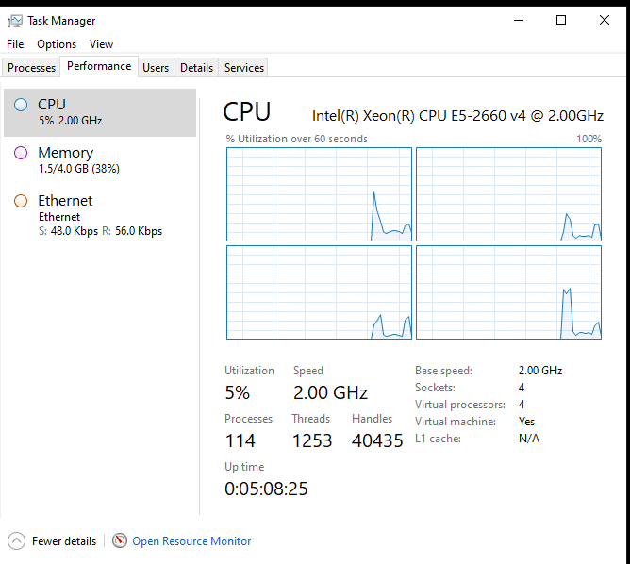This screenshot has height=564, width=630.
Task: Select the Ethernet orange circle icon
Action: pyautogui.click(x=21, y=201)
